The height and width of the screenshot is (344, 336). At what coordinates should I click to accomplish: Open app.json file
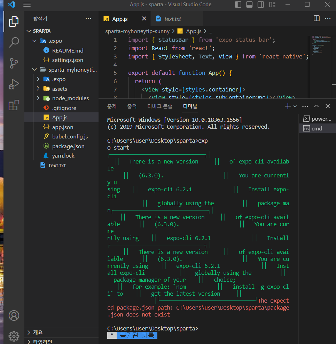pos(62,127)
